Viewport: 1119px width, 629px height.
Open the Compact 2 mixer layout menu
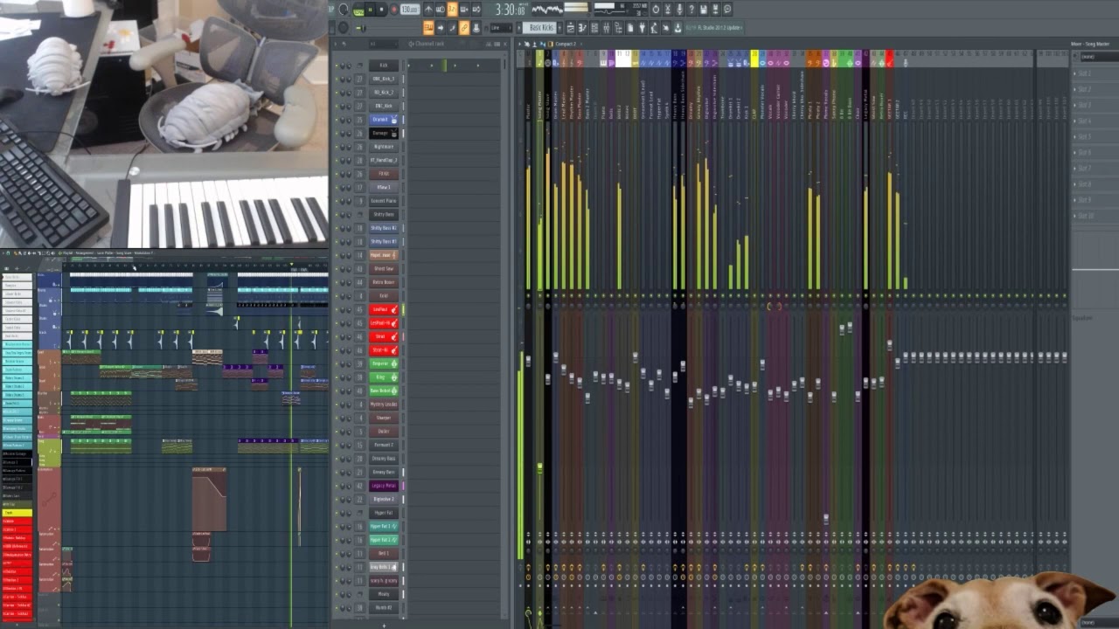[566, 44]
